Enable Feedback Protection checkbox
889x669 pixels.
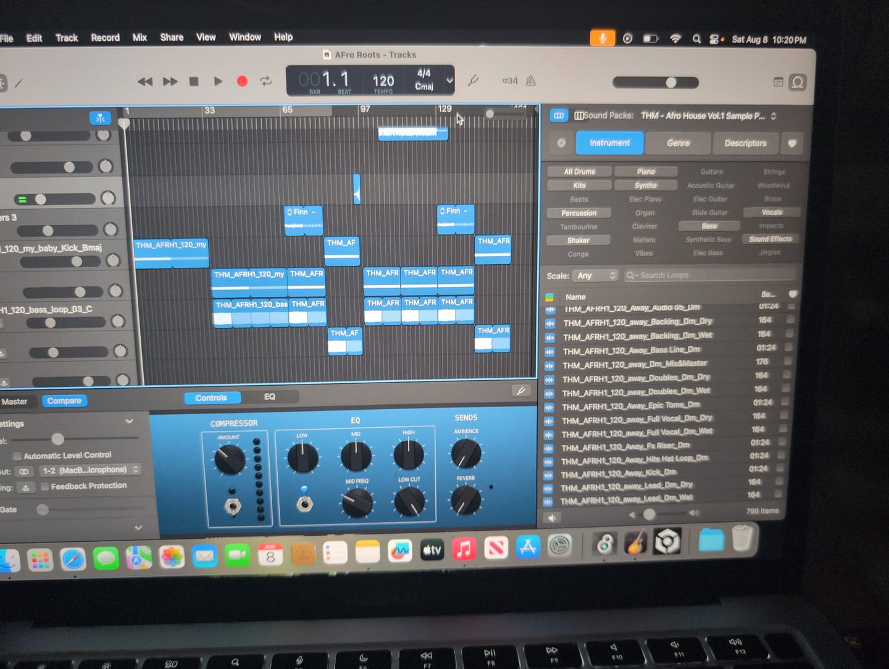(45, 486)
